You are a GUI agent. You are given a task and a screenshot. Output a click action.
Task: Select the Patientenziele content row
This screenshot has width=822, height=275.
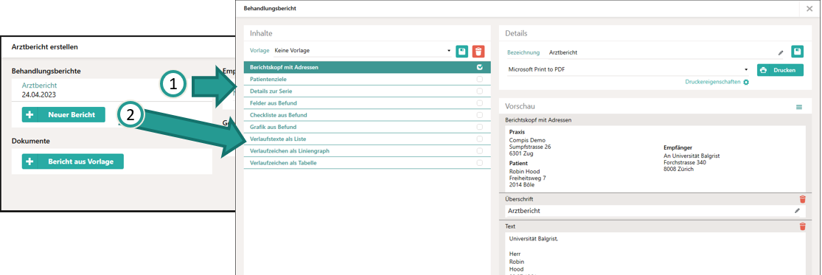367,79
